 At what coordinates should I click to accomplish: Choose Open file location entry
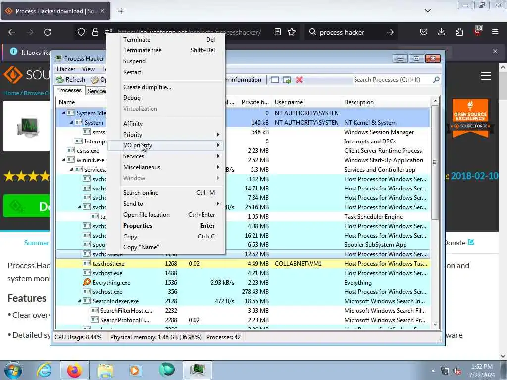tap(166, 215)
